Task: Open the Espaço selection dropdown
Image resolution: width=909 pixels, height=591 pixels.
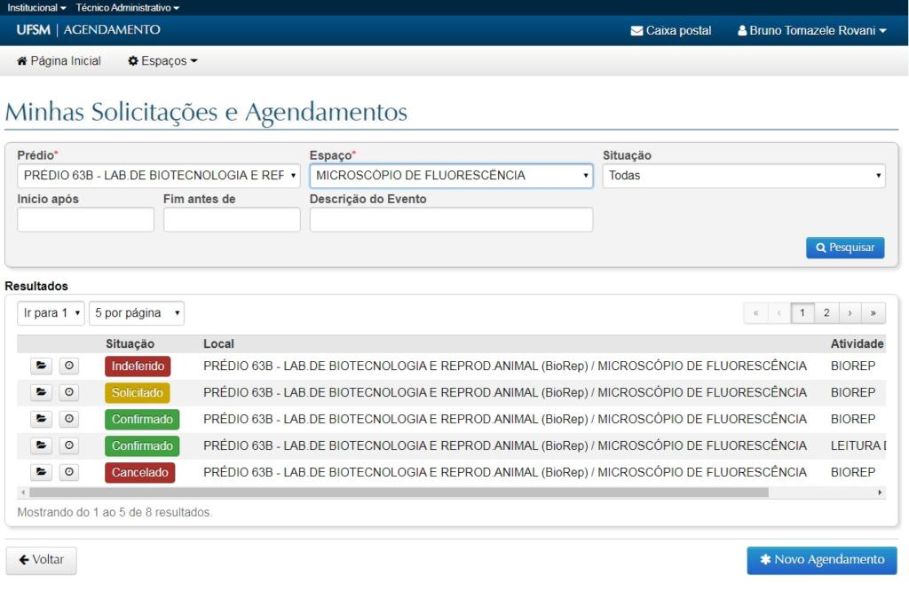Action: pyautogui.click(x=451, y=176)
